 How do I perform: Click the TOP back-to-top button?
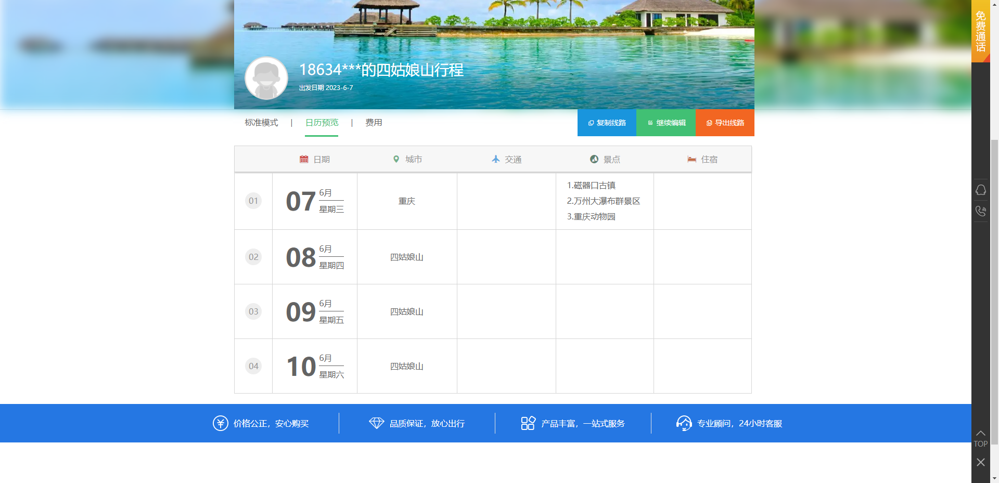tap(981, 439)
